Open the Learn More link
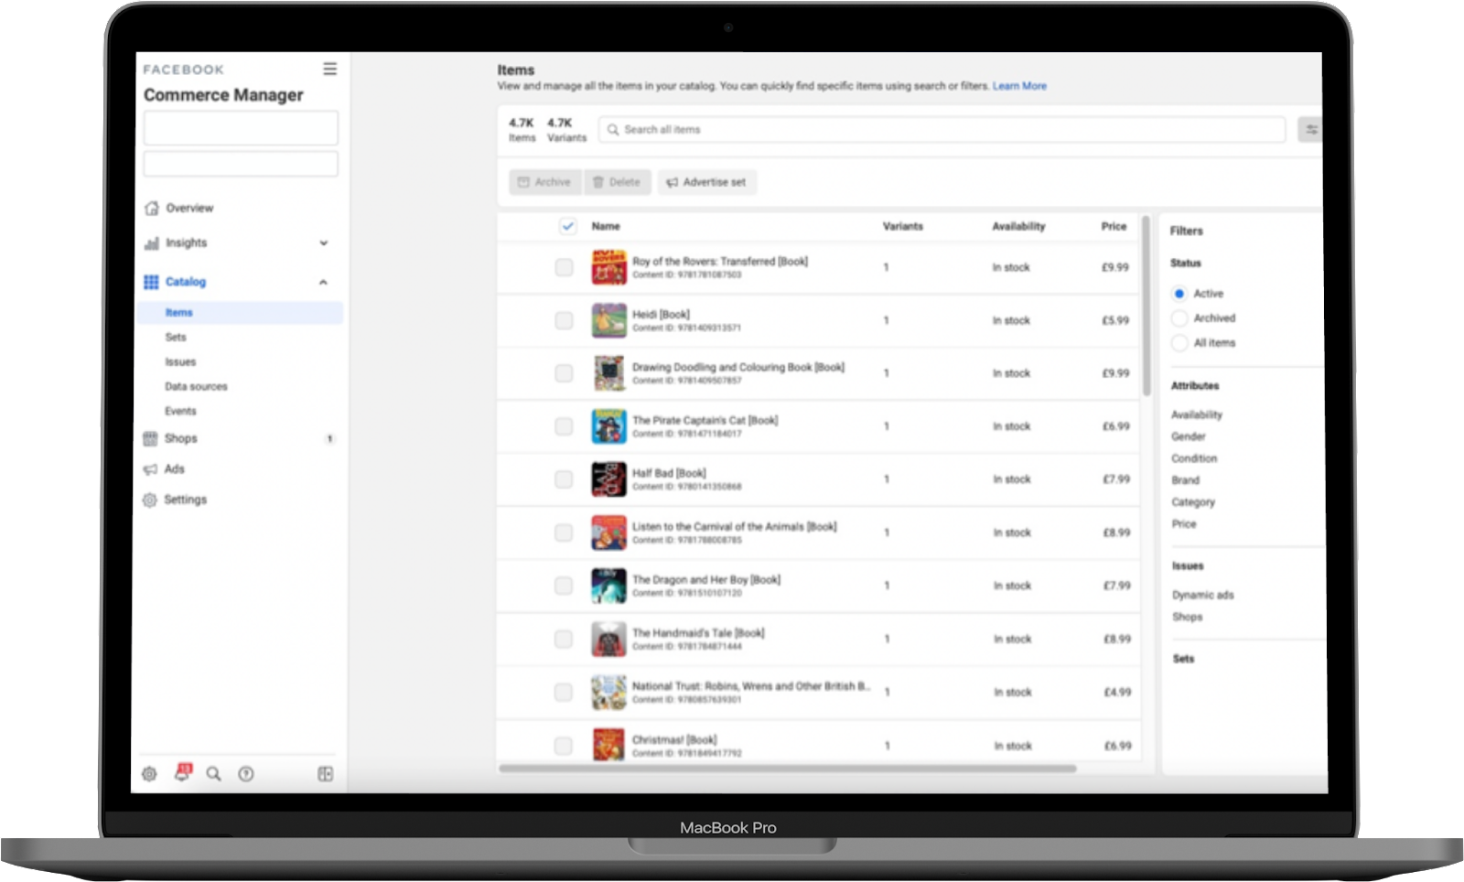Screen dimensions: 1464x882 point(1019,86)
